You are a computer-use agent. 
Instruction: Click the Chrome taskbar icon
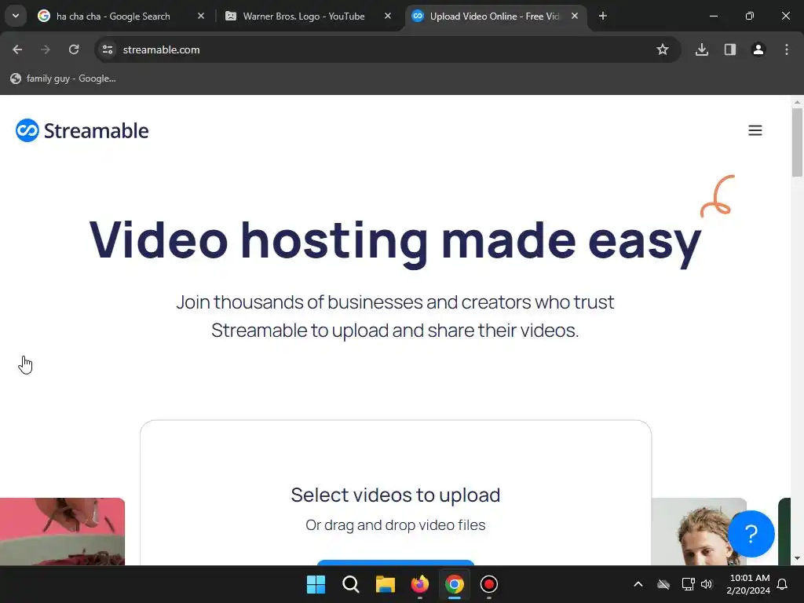tap(455, 584)
